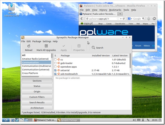
Task: Click the Reload toolbar icon in Synaptic
Action: (x=29, y=46)
